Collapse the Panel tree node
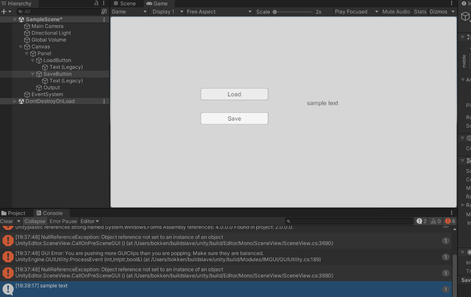 click(27, 53)
